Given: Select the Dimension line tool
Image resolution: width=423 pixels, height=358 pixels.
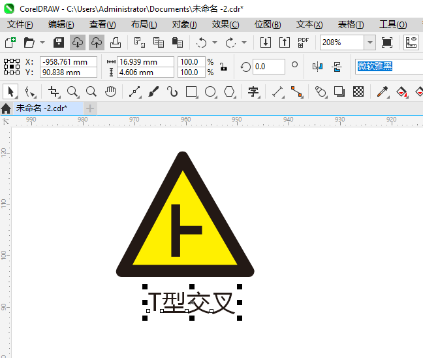Looking at the screenshot, I should coord(277,92).
